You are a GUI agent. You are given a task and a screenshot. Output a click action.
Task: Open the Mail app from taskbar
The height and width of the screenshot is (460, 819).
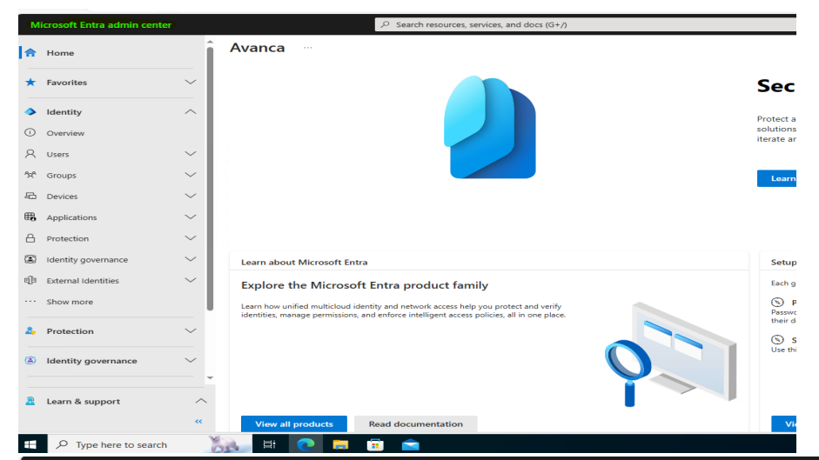click(x=410, y=444)
